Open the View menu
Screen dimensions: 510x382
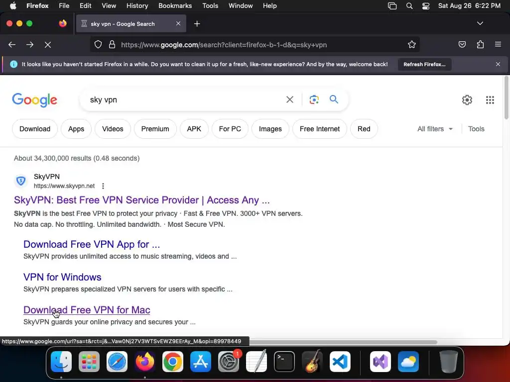(x=109, y=5)
